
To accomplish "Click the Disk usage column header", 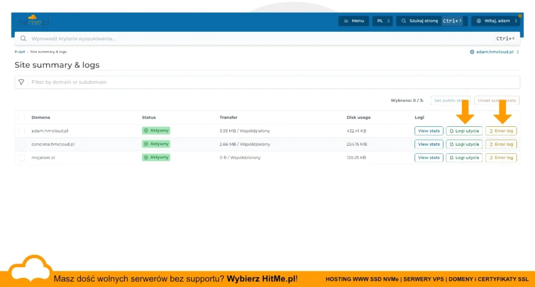I will tap(358, 117).
